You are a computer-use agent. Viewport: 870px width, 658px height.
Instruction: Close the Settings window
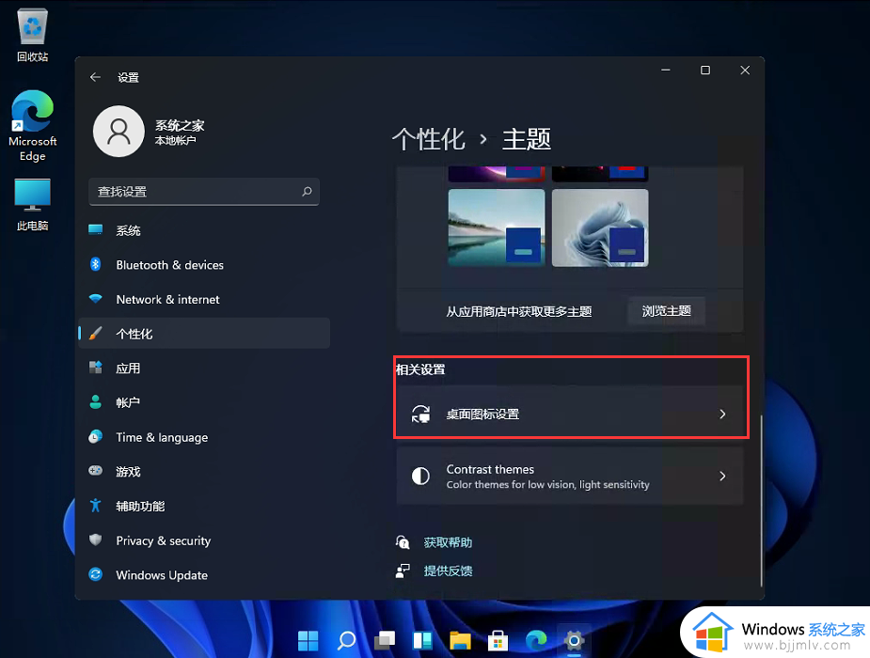point(745,70)
